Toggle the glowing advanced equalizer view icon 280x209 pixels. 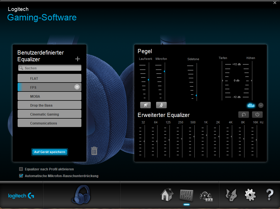[x=251, y=105]
